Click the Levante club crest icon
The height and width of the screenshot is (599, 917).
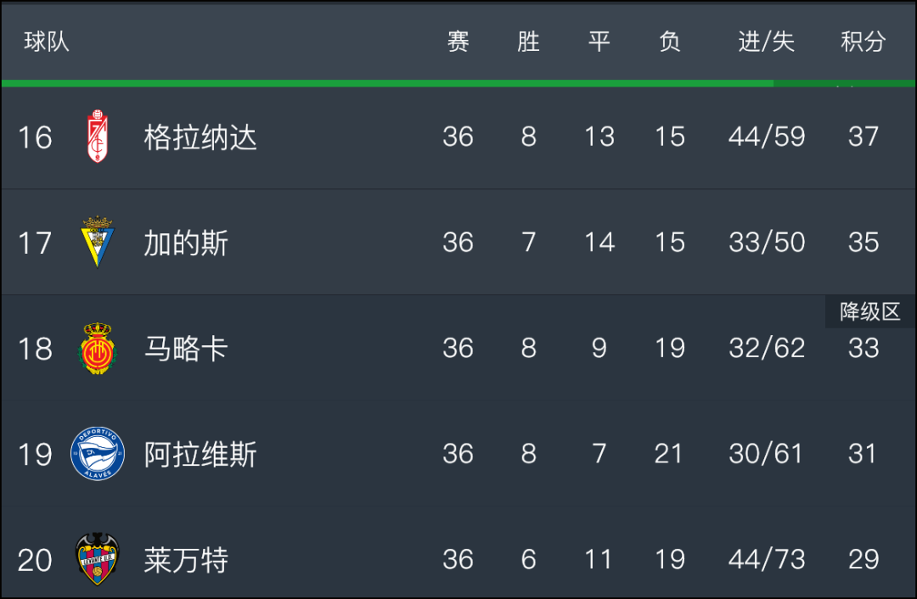[x=97, y=559]
